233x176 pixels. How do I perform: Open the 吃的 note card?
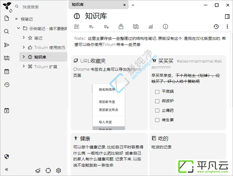[x=163, y=139]
